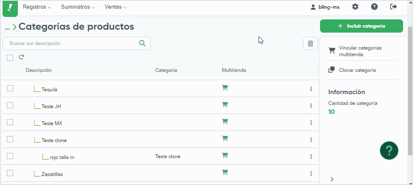Click the Teste clone parent category cell
This screenshot has width=413, height=185.
point(168,157)
